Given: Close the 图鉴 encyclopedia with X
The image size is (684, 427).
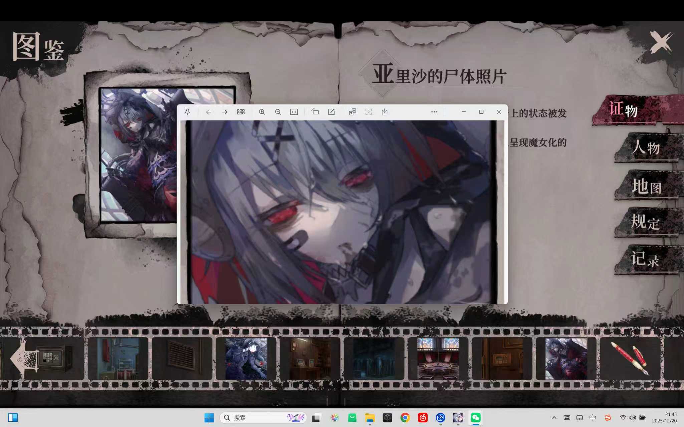Looking at the screenshot, I should tap(661, 43).
